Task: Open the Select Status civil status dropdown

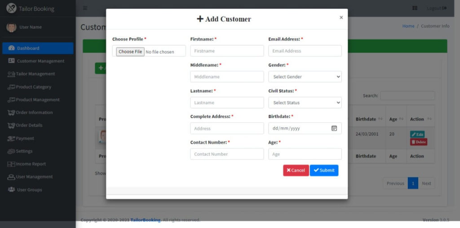Action: (x=305, y=103)
